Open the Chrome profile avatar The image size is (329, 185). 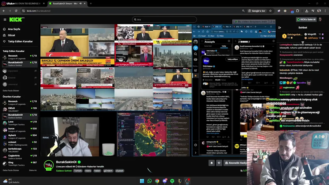[319, 11]
